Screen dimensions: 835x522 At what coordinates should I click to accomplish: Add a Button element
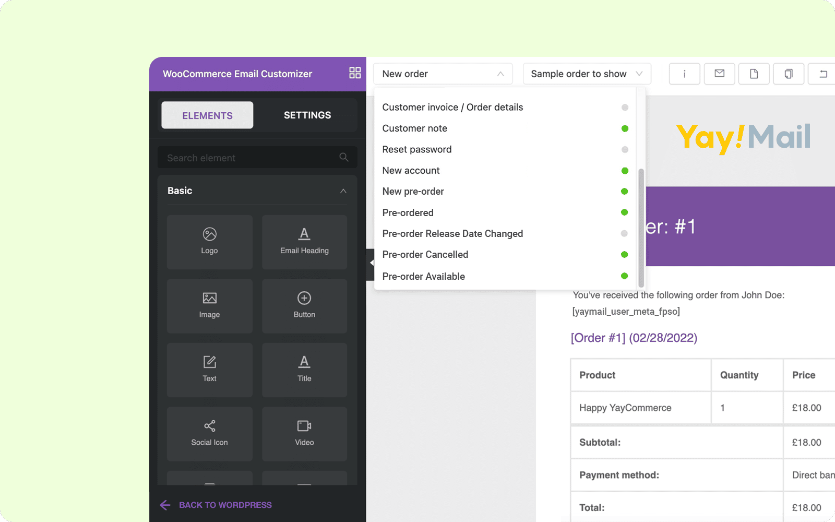tap(304, 306)
